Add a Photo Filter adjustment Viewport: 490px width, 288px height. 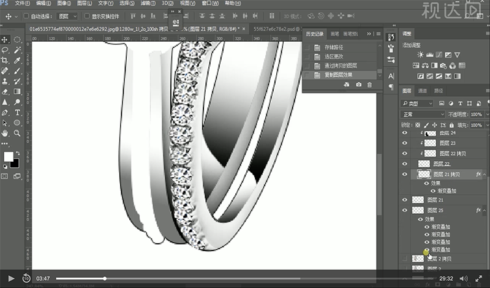(443, 66)
